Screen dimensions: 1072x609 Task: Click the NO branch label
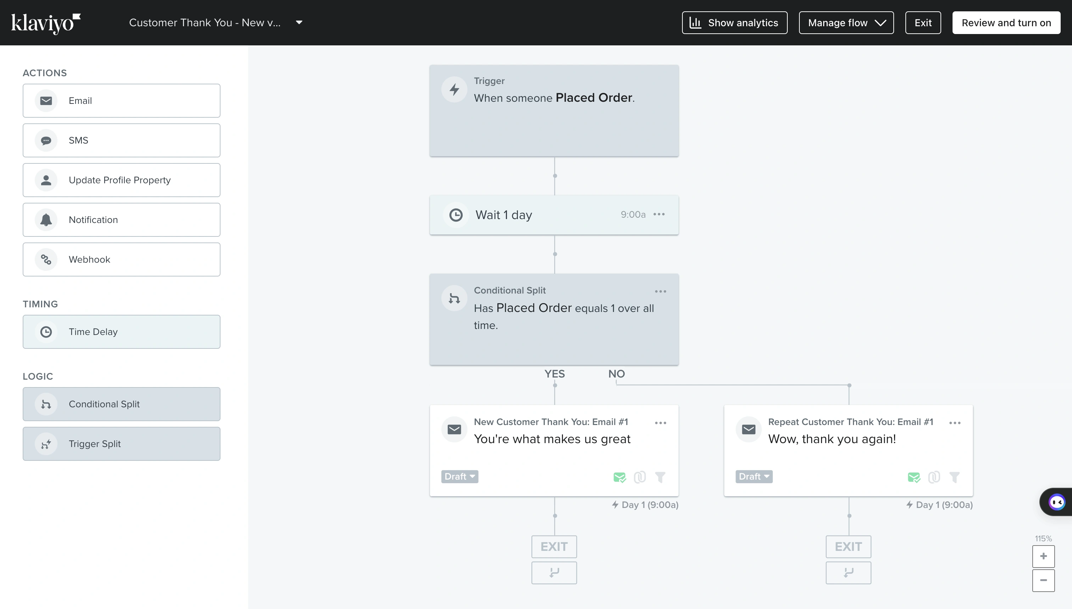pos(616,374)
